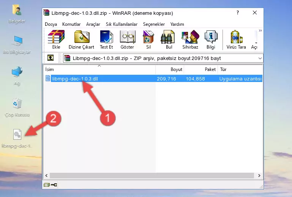Sort the file list by the İsim column

click(x=99, y=69)
